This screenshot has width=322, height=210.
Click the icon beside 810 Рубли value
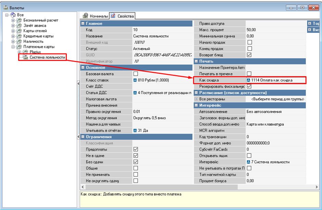135,80
